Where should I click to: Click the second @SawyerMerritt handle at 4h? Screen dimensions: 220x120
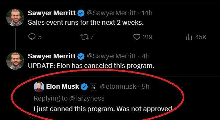pyautogui.click(x=111, y=56)
